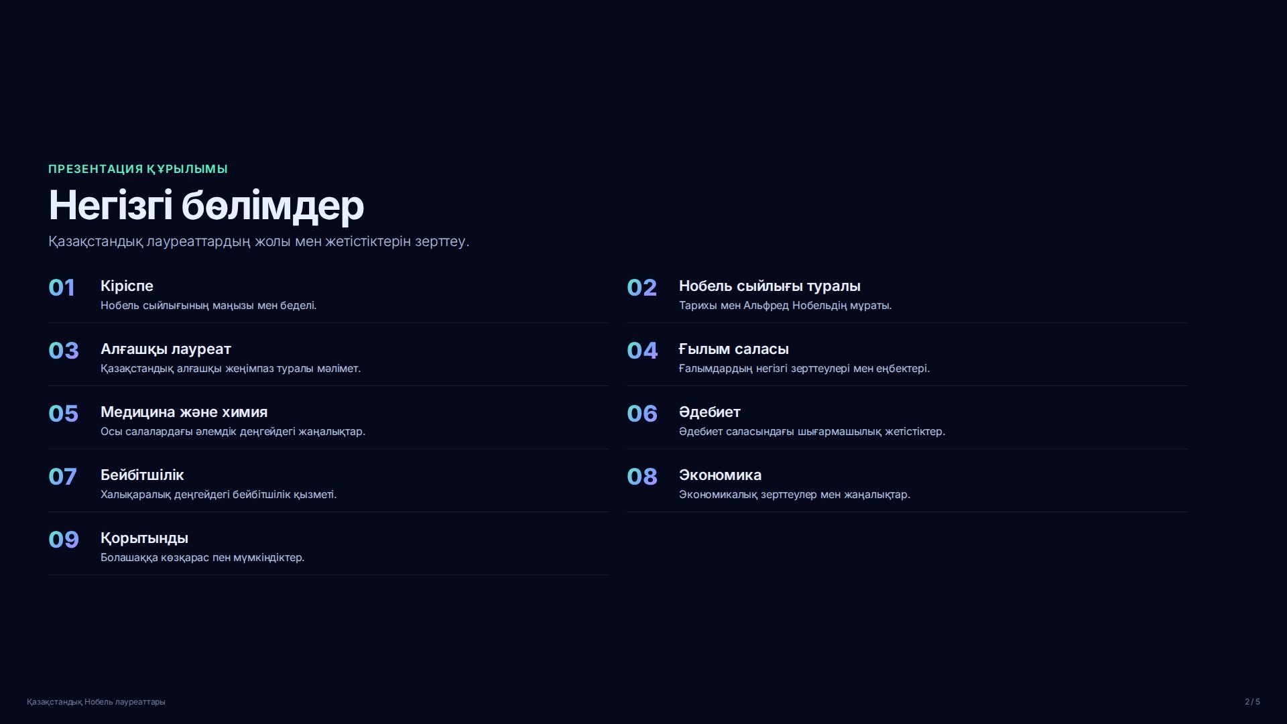This screenshot has height=724, width=1287.
Task: Click the text 'Әдебиет саласындағы шығармашылық жетістіктер.'
Action: pyautogui.click(x=812, y=432)
